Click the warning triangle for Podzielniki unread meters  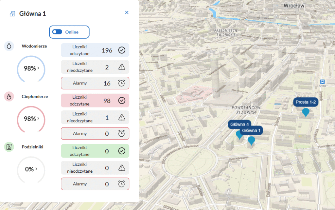122,168
